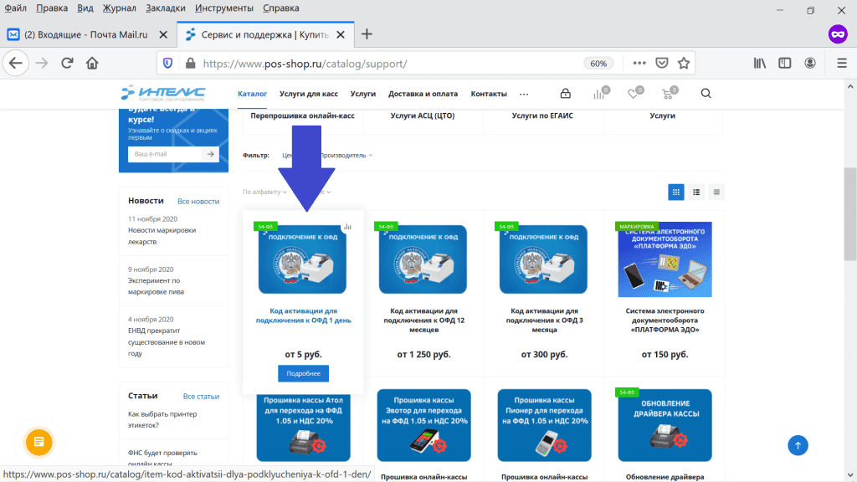This screenshot has height=482, width=857.
Task: Open the Все новости link
Action: (x=198, y=201)
